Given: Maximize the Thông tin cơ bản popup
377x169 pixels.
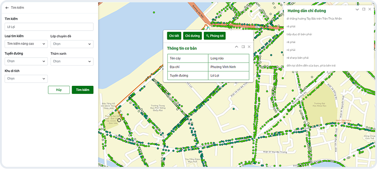Looking at the screenshot, I should click(x=243, y=47).
